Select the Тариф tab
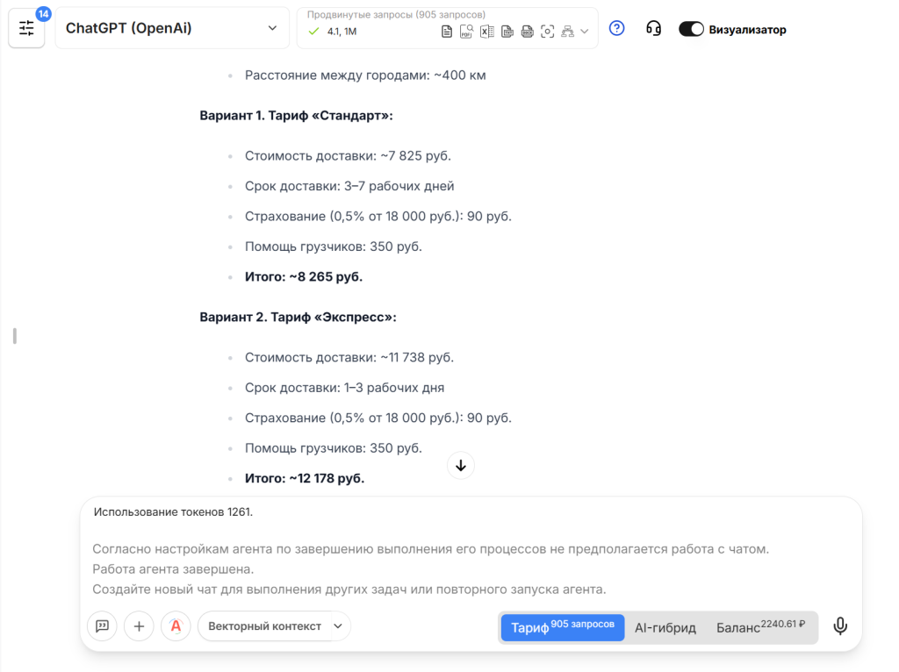The height and width of the screenshot is (672, 899). (x=563, y=627)
